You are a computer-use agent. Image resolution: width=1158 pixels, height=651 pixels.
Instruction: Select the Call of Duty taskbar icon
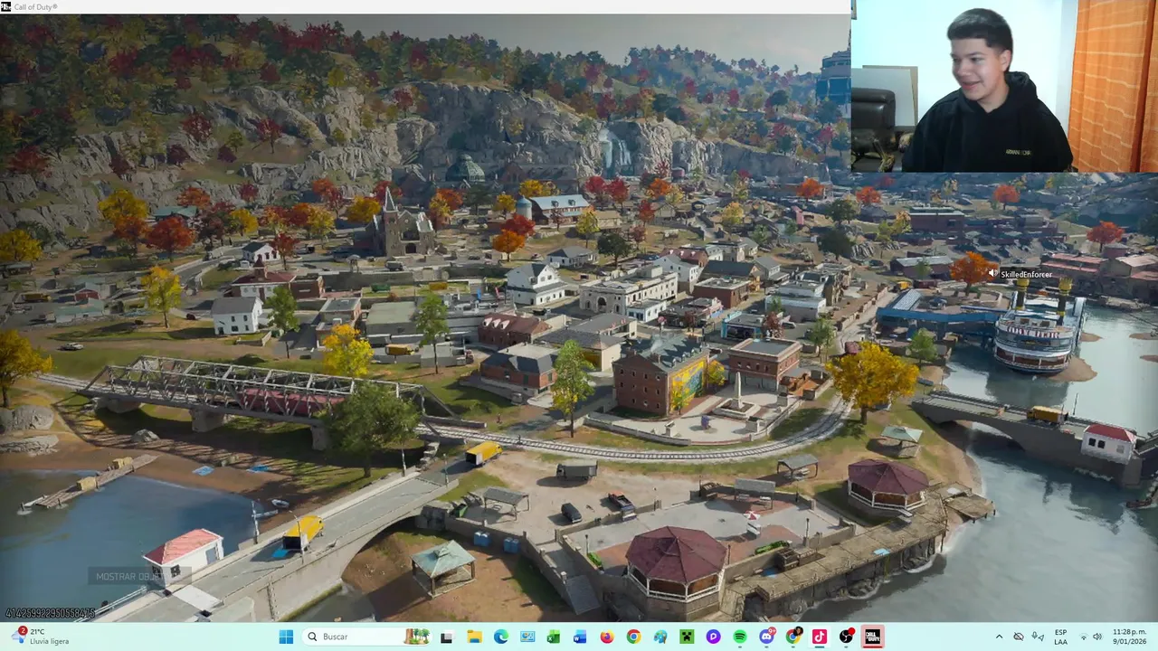(872, 637)
